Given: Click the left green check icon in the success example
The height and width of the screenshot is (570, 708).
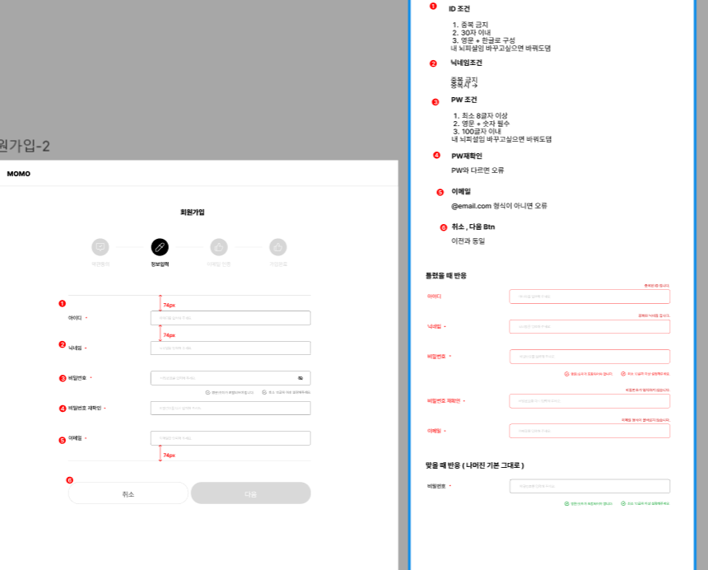Looking at the screenshot, I should pyautogui.click(x=566, y=503).
